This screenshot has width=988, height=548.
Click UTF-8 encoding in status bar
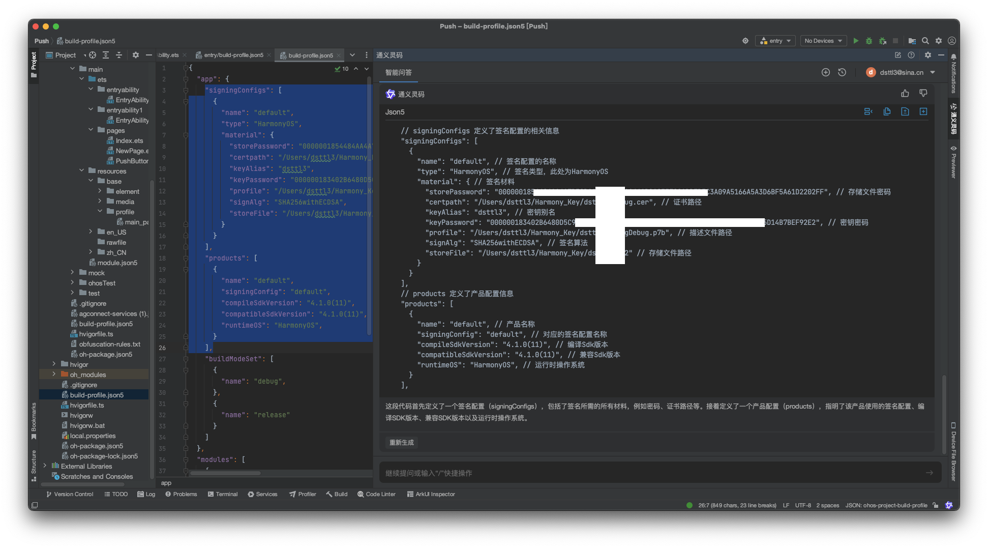coord(803,505)
